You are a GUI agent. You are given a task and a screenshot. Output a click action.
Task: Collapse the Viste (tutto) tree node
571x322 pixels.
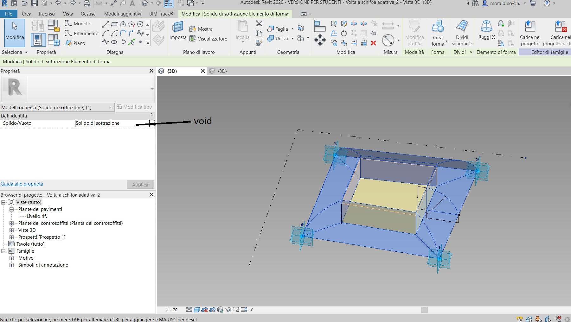point(3,202)
